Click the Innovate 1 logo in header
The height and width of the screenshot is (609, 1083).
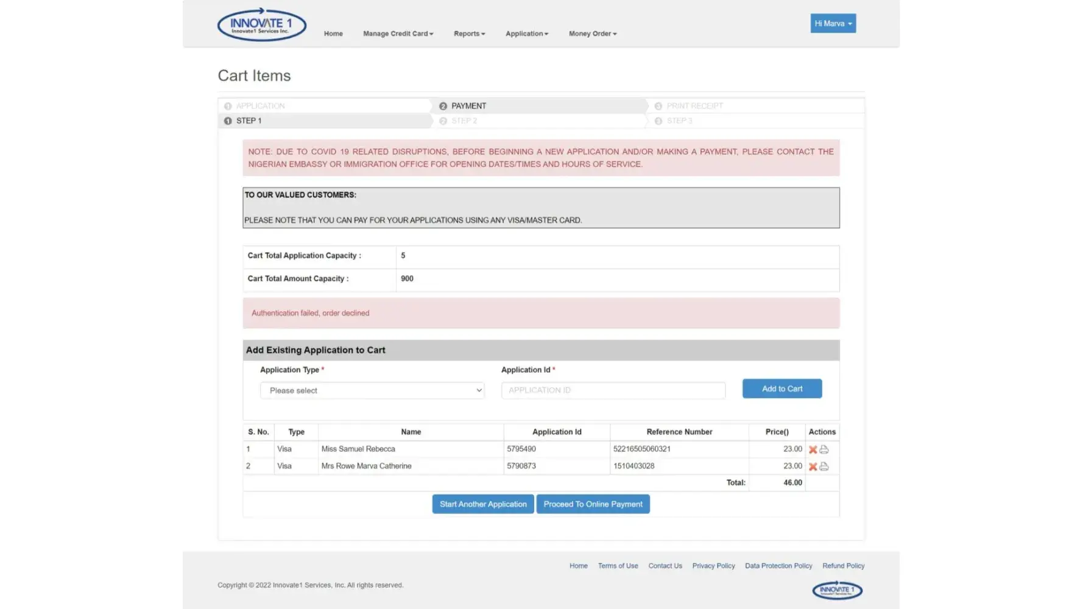[x=261, y=24]
